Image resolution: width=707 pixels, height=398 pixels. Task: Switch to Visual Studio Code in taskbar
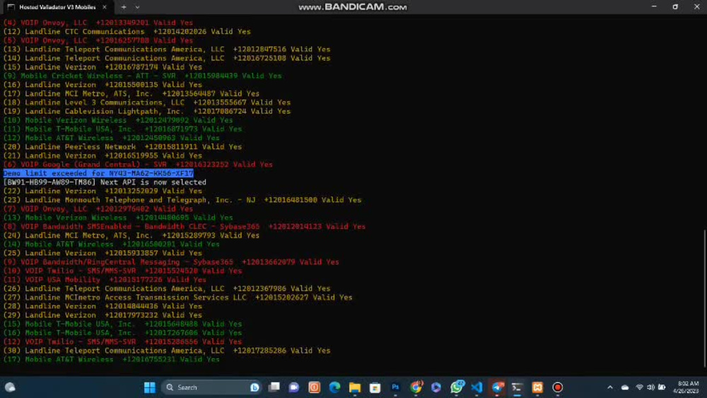[x=477, y=387]
